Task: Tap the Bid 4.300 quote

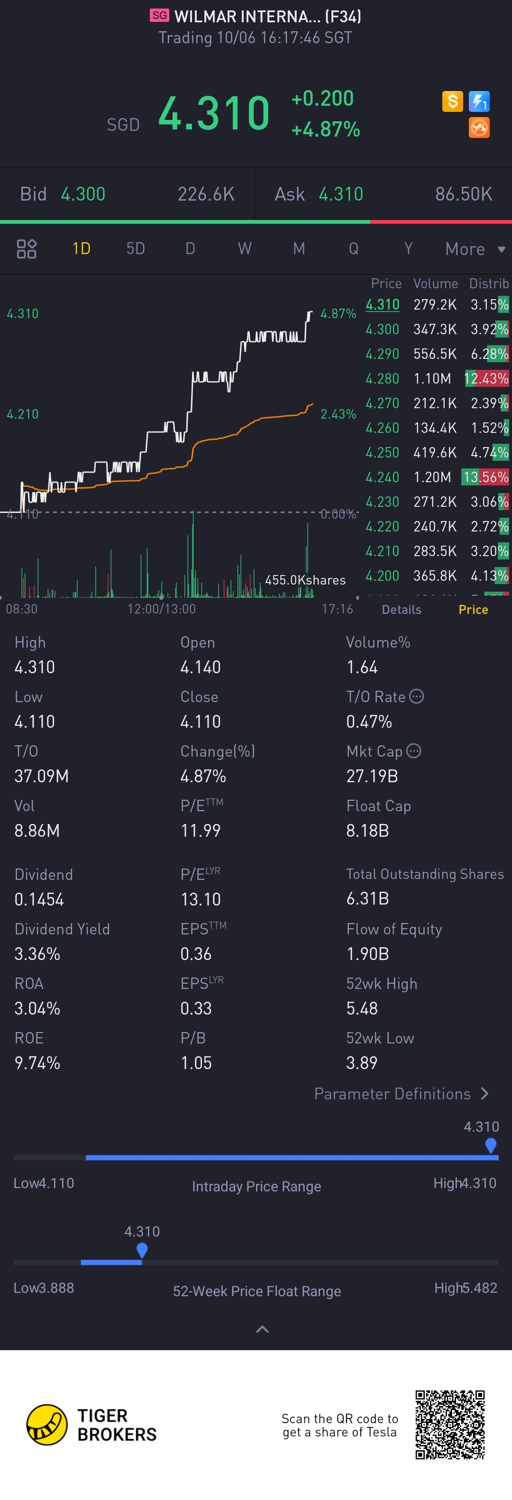Action: (127, 194)
